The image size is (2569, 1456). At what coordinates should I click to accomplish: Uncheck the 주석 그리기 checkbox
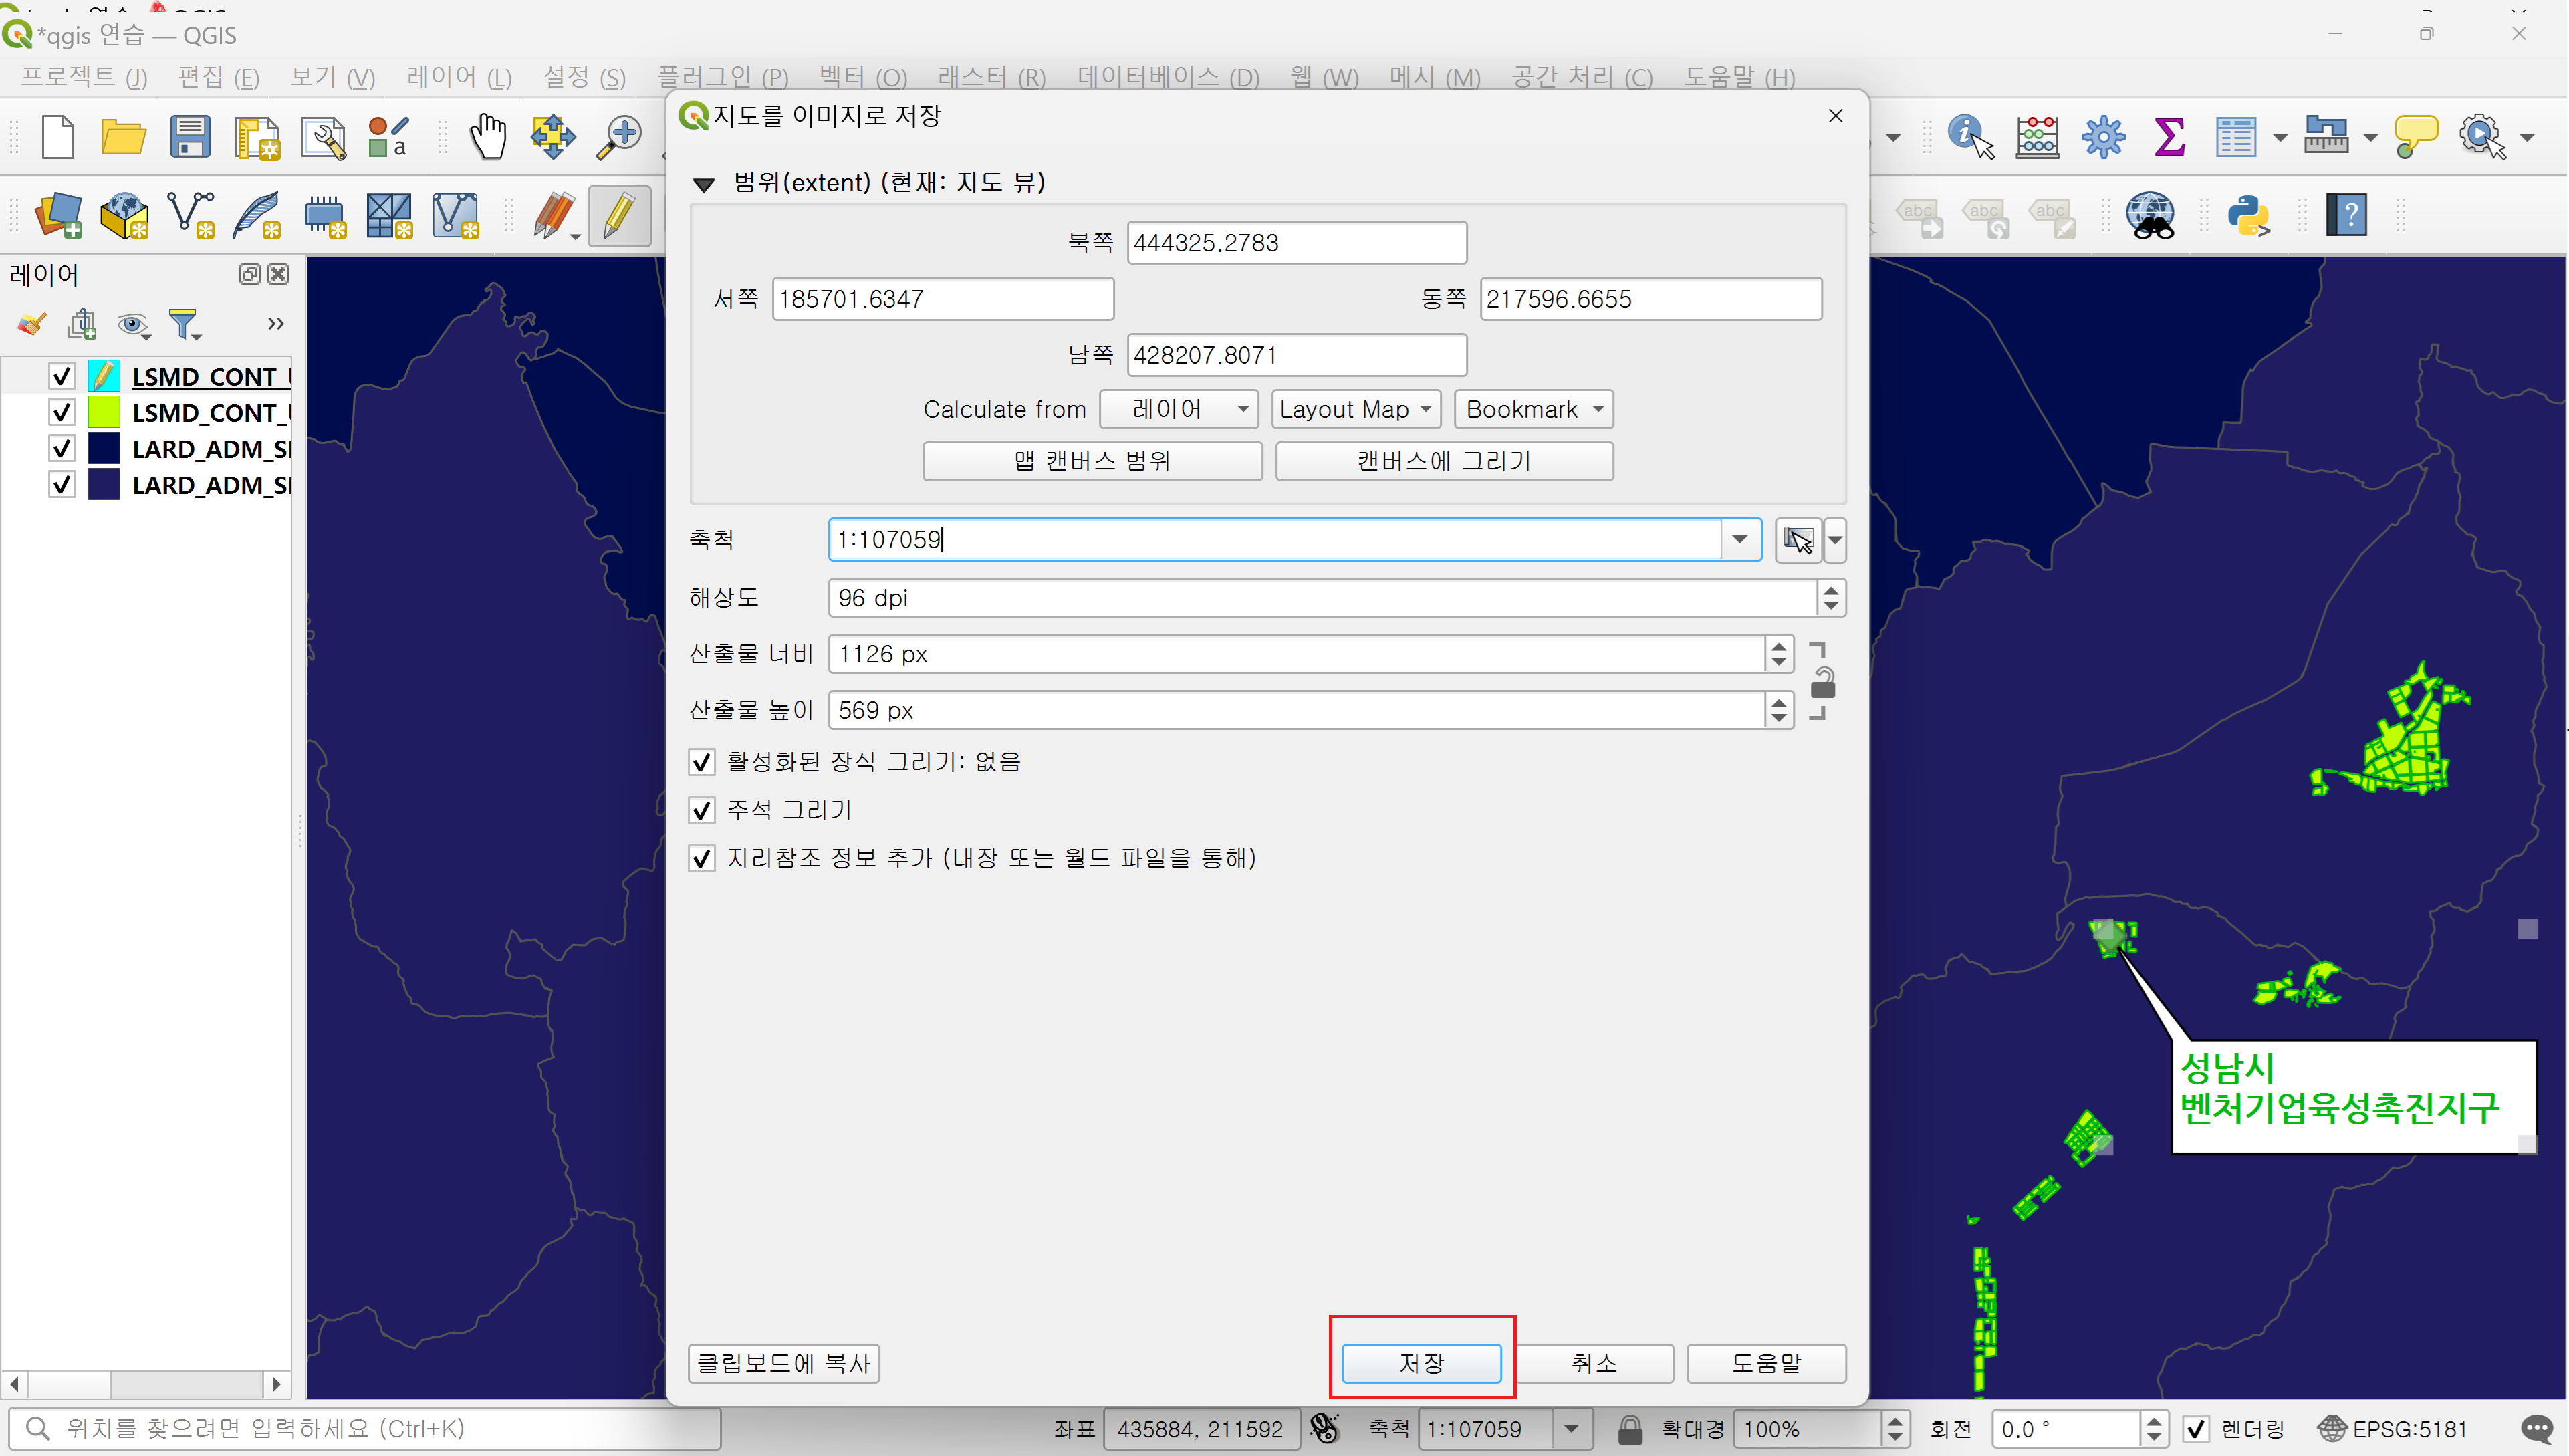[702, 810]
